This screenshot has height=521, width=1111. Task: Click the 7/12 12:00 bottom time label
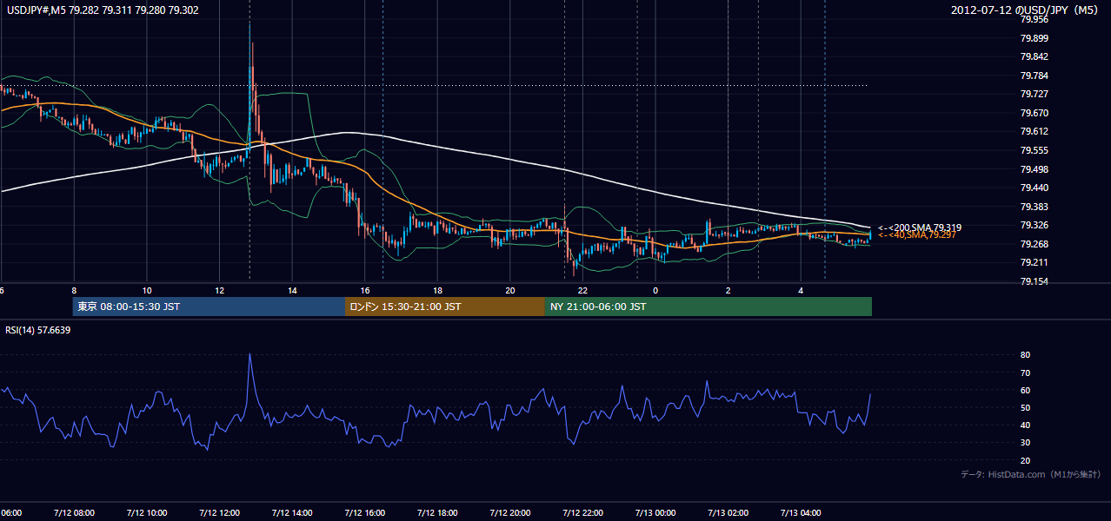(219, 513)
